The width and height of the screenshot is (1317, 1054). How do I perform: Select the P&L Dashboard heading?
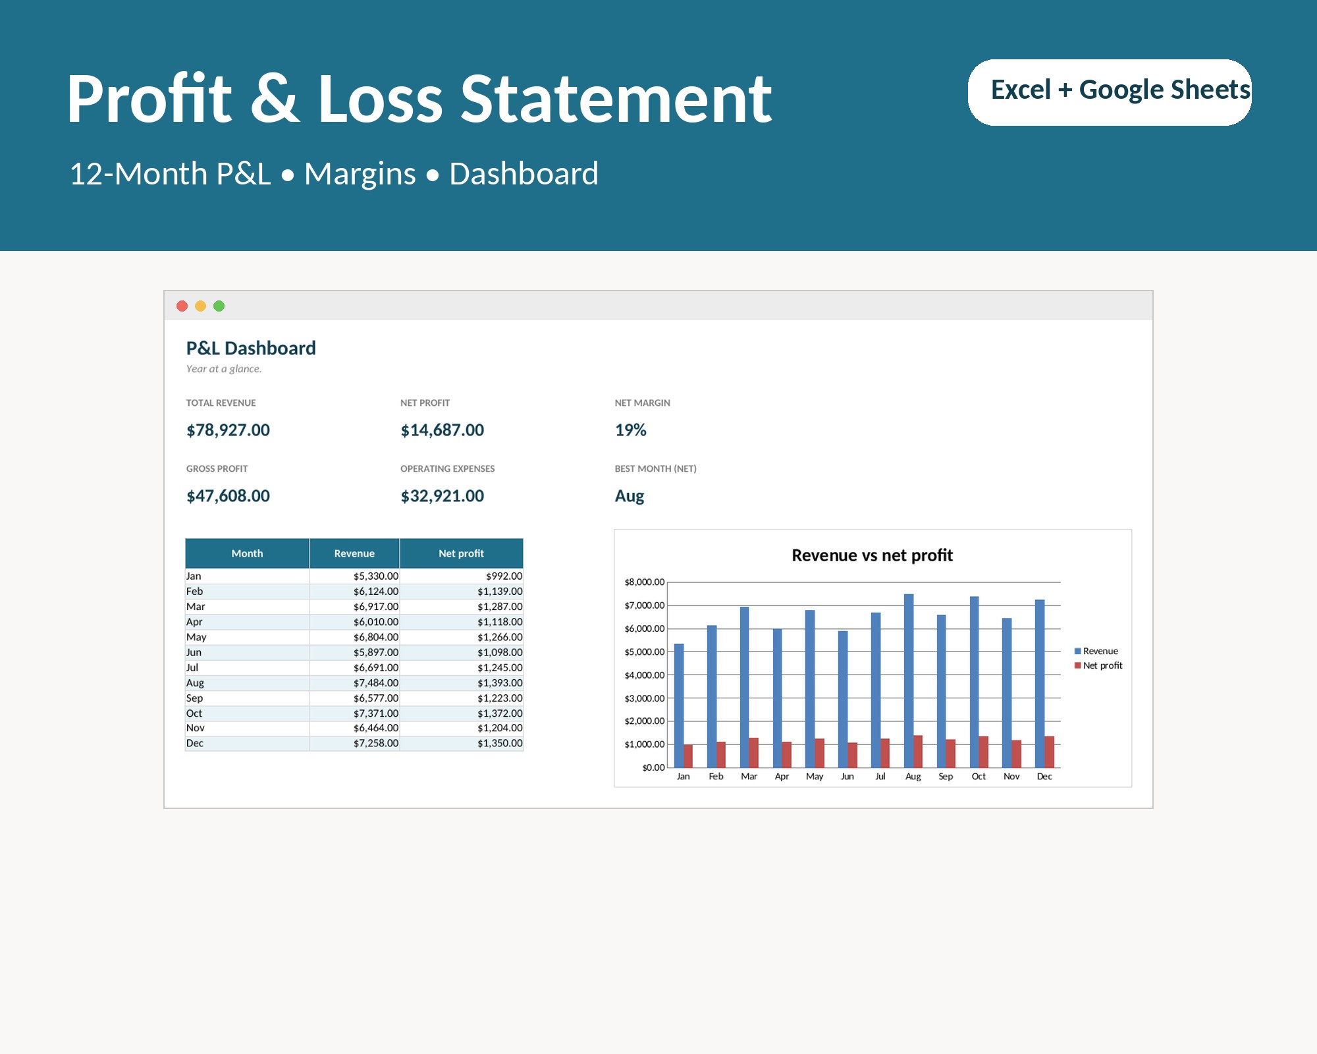(x=251, y=348)
